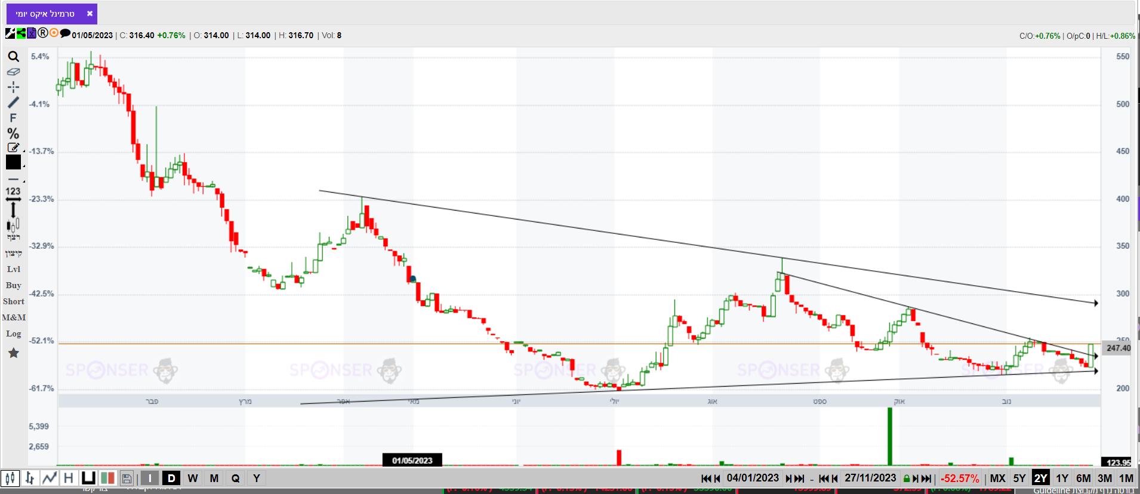Jump start date to first record
The image size is (1140, 494).
click(706, 478)
